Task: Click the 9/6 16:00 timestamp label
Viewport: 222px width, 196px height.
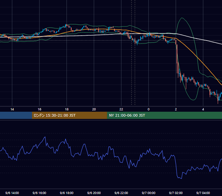Action: coord(40,193)
